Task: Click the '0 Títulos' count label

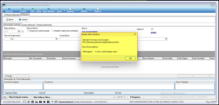Action: click(x=9, y=76)
